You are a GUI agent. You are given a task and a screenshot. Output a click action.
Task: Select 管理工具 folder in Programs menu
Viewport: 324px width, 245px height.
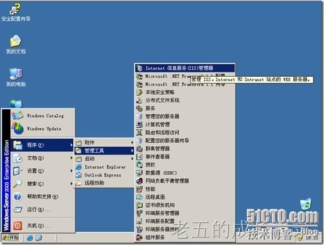click(104, 150)
